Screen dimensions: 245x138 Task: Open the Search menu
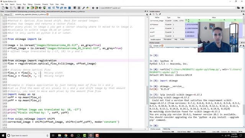[x=12, y=4]
